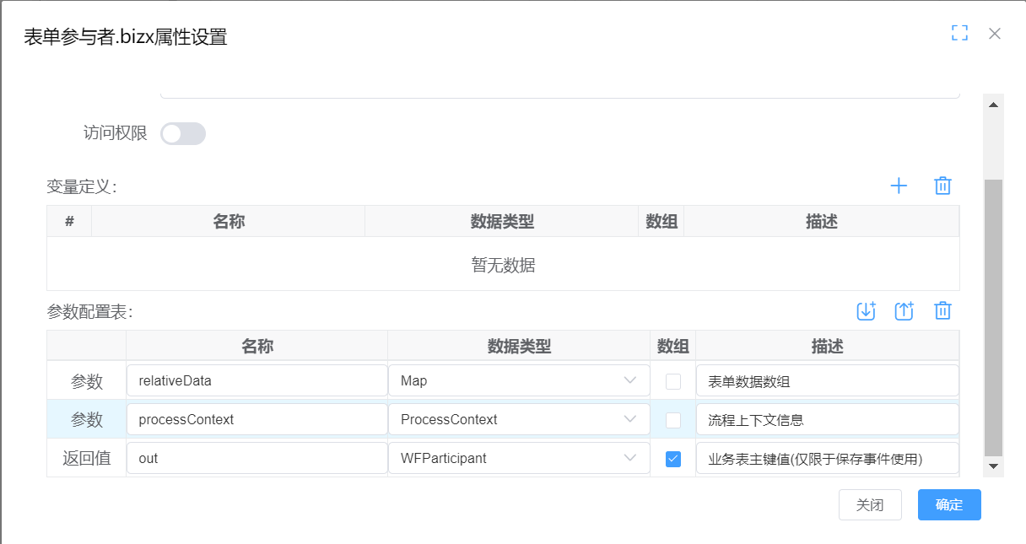Click the 确定 confirm button
The height and width of the screenshot is (544, 1026).
point(949,505)
